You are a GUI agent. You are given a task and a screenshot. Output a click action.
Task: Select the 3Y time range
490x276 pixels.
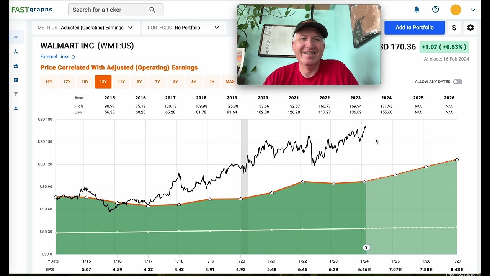click(194, 82)
